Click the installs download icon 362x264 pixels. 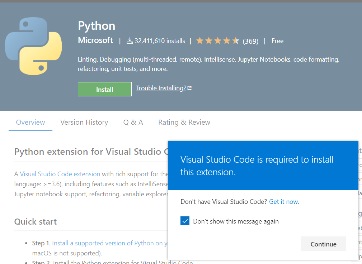130,41
